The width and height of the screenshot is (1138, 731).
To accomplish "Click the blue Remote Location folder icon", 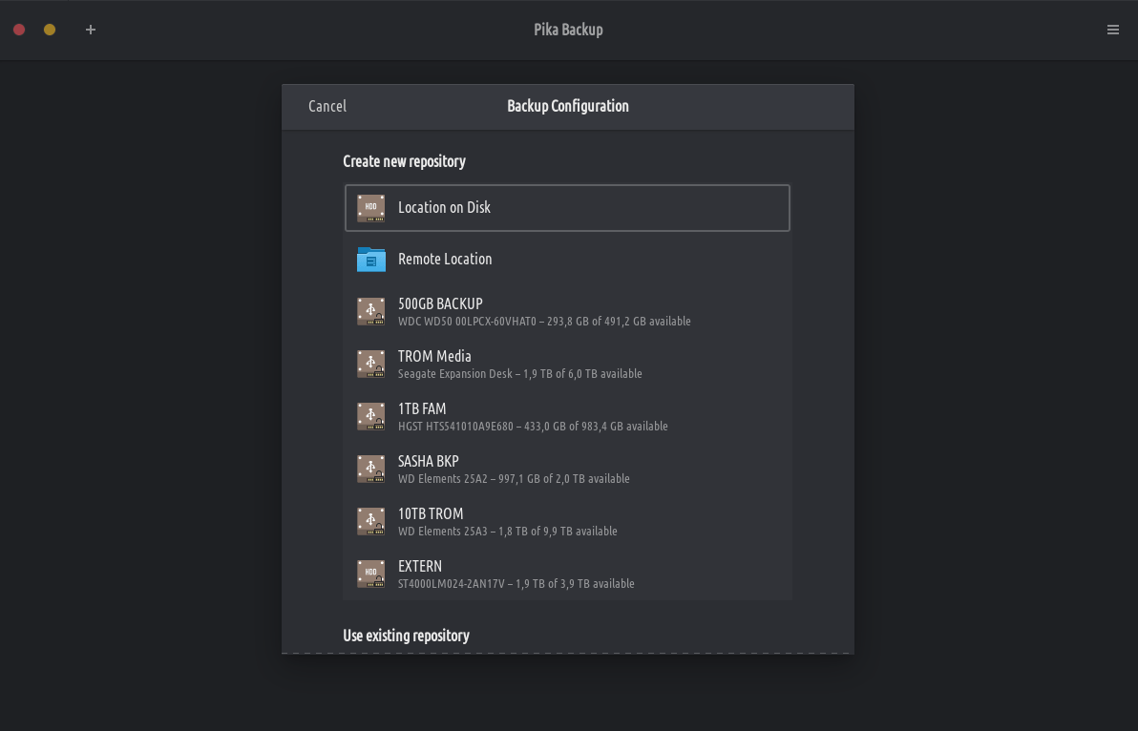I will [371, 260].
